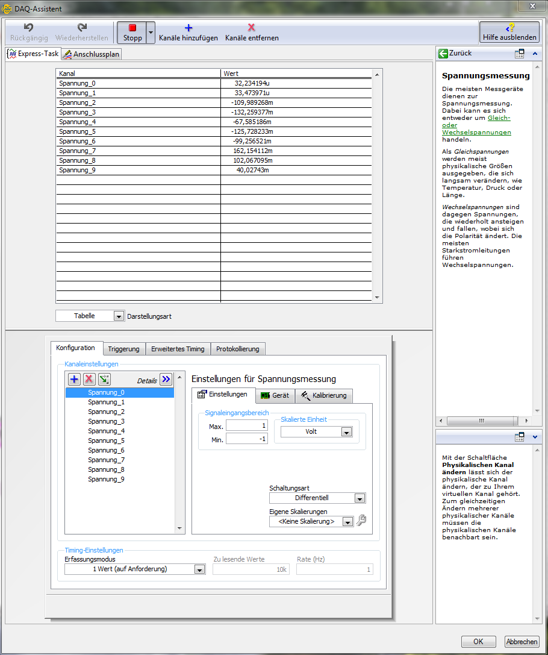Click the blue plus add channel icon
Viewport: 548px width, 655px height.
74,379
